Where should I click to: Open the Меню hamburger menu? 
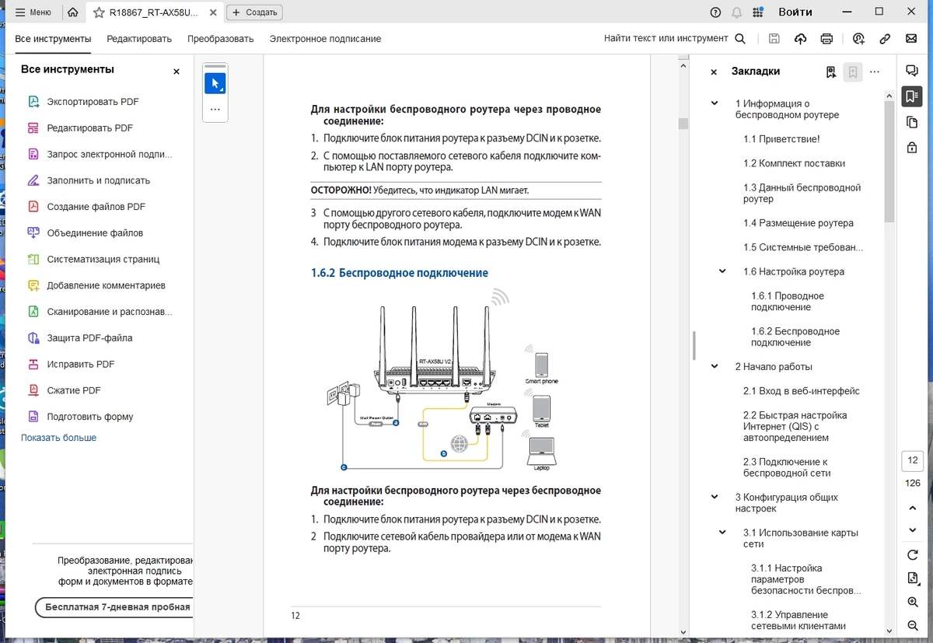[x=33, y=12]
